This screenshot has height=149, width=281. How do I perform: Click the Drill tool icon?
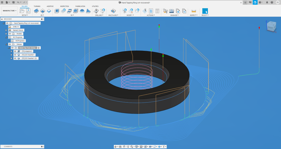coord(96,11)
